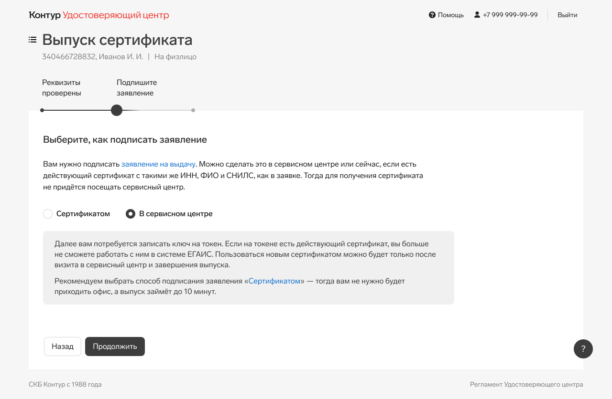
Task: Click Выйти to log out
Action: tap(567, 15)
